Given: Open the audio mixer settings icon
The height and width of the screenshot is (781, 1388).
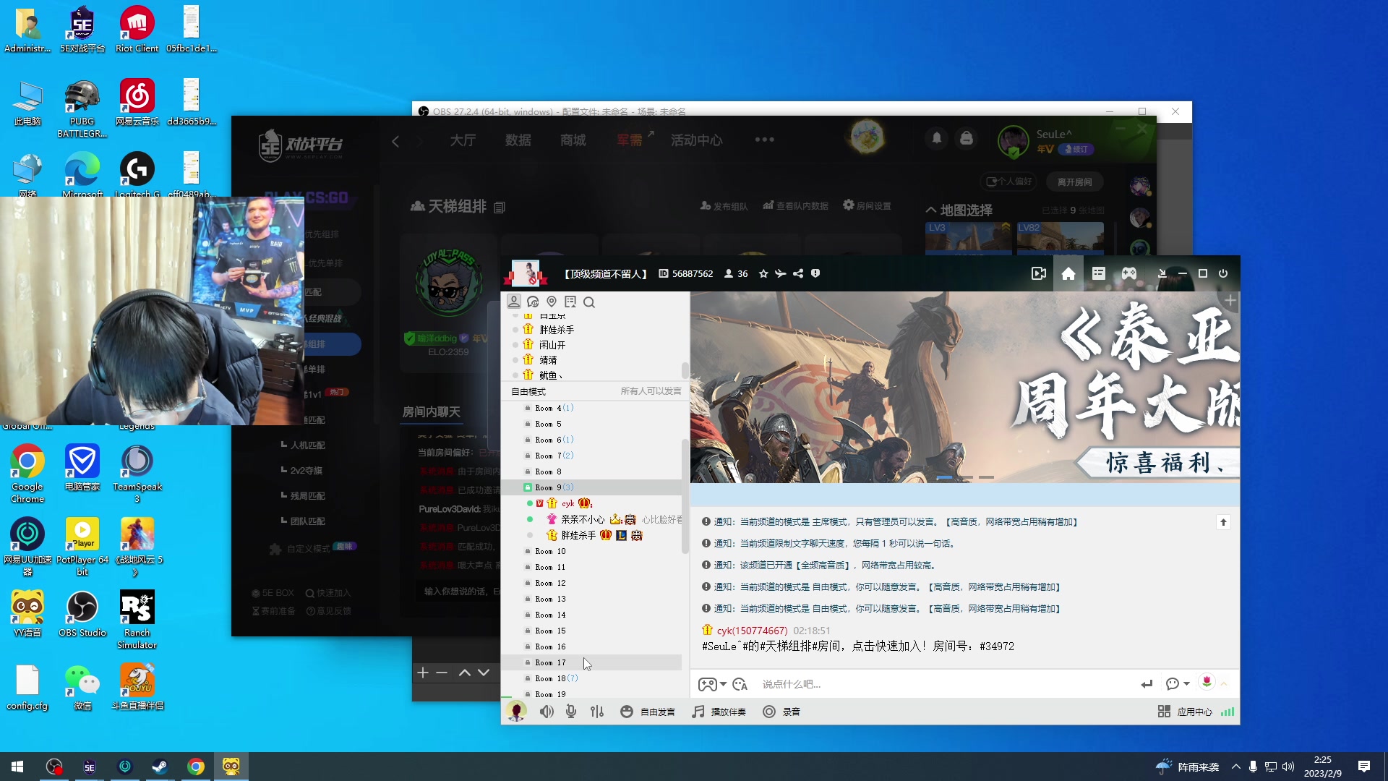Looking at the screenshot, I should pyautogui.click(x=597, y=712).
